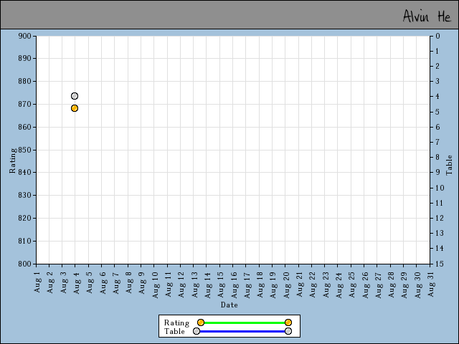Screen dimensions: 459x344
Task: Click the right orange marker in the legend
Action: [x=288, y=322]
